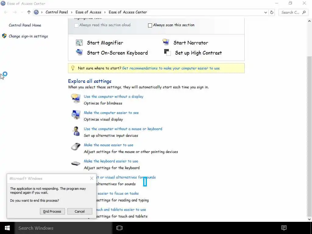The image size is (312, 234).
Task: Click the scrollbar up arrow
Action: click(x=310, y=21)
